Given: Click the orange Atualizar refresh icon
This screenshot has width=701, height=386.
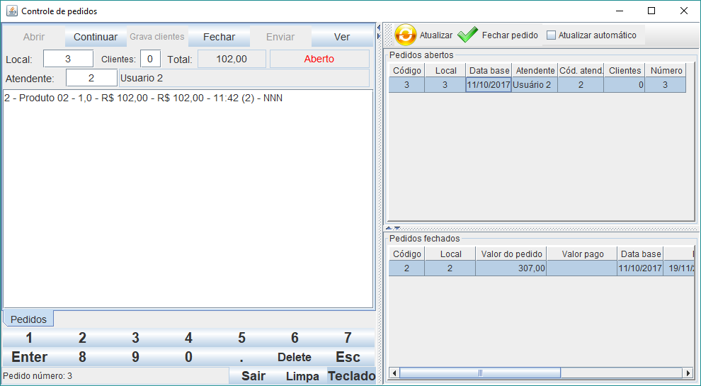Looking at the screenshot, I should coord(406,35).
